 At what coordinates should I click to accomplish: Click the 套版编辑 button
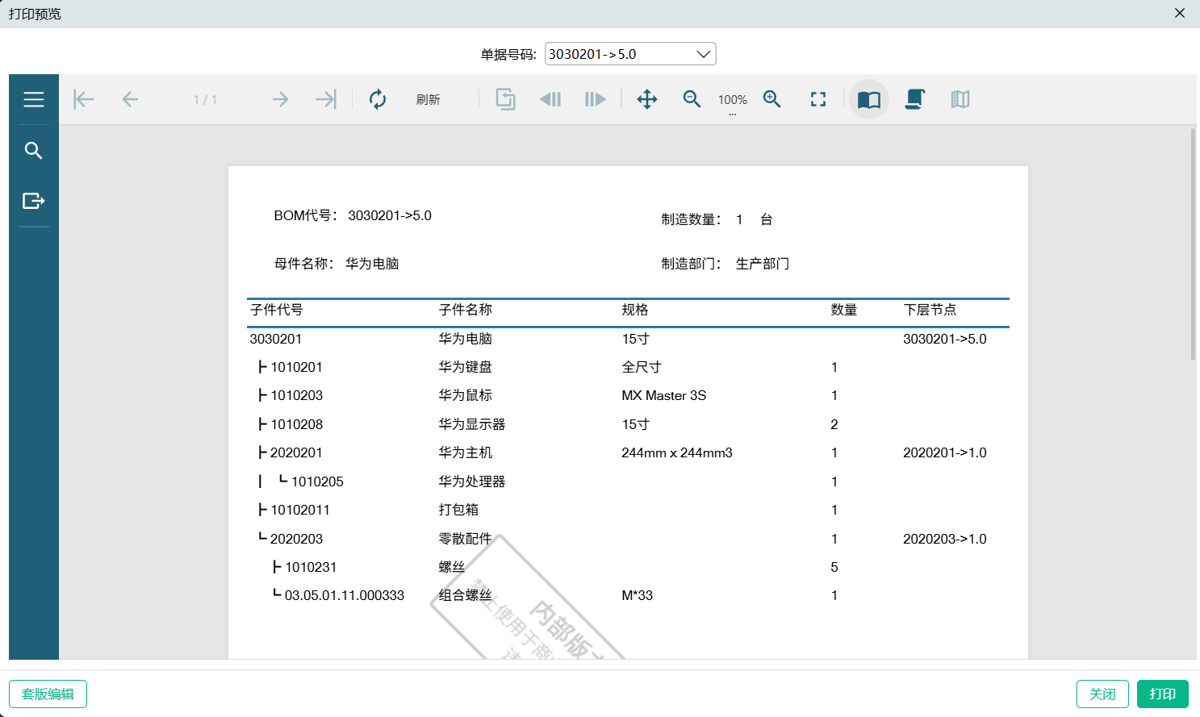tap(48, 694)
